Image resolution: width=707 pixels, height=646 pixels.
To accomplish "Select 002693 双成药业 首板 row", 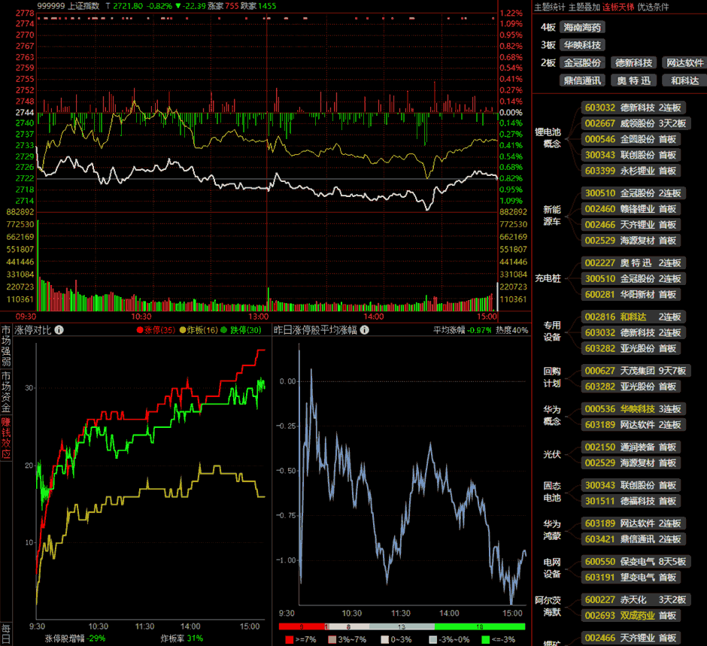I will pyautogui.click(x=630, y=615).
